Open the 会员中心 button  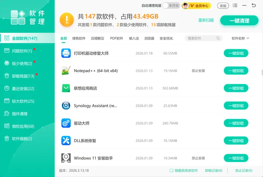coord(196,6)
